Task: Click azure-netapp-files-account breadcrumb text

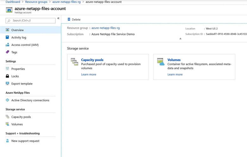Action: click(104, 2)
